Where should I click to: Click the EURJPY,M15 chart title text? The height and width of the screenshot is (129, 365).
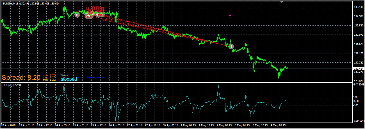tap(10, 4)
